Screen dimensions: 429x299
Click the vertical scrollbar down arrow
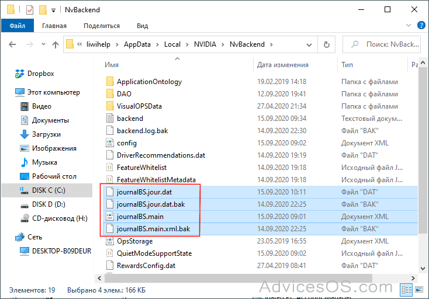click(423, 269)
